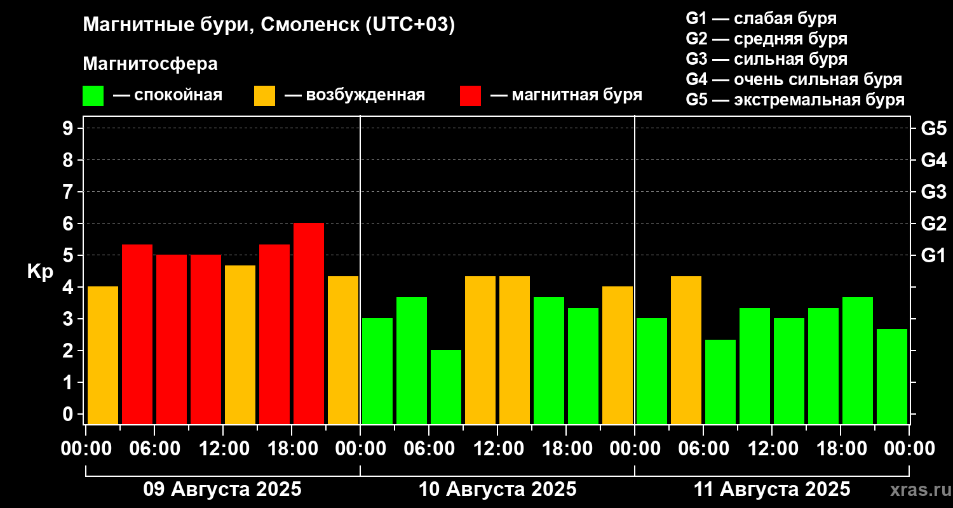This screenshot has height=508, width=953.
Task: Click the '12:00' time label under 10 August
Action: click(x=497, y=449)
